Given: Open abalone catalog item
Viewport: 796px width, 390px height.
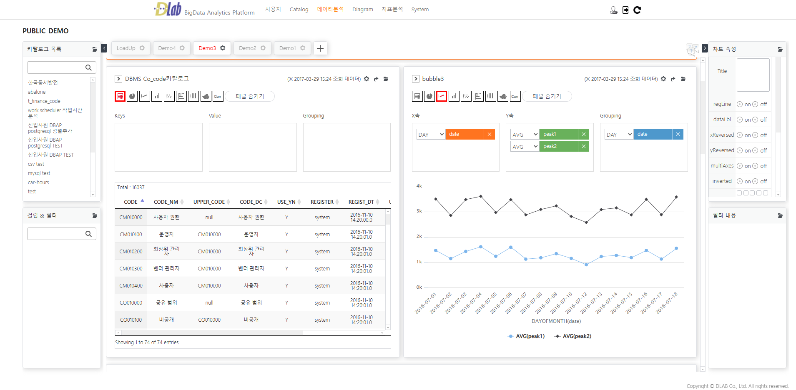Looking at the screenshot, I should click(37, 92).
